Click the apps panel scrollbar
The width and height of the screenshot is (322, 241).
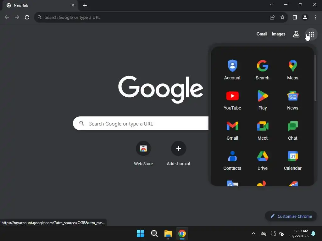(315, 78)
